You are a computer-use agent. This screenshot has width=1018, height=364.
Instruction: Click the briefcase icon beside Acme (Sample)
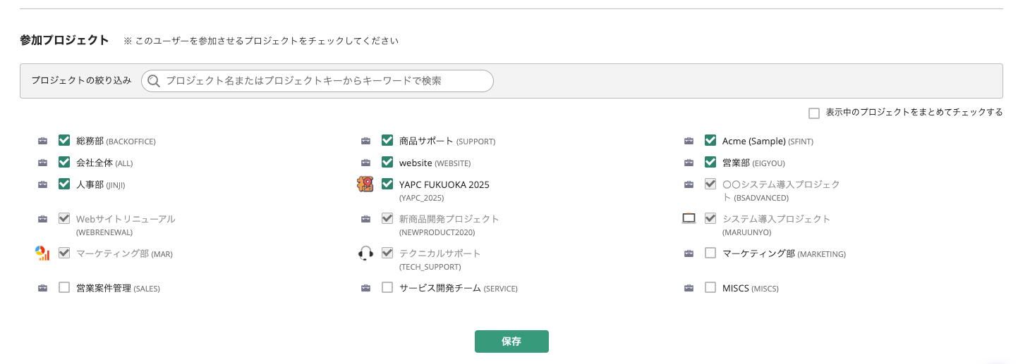(689, 141)
